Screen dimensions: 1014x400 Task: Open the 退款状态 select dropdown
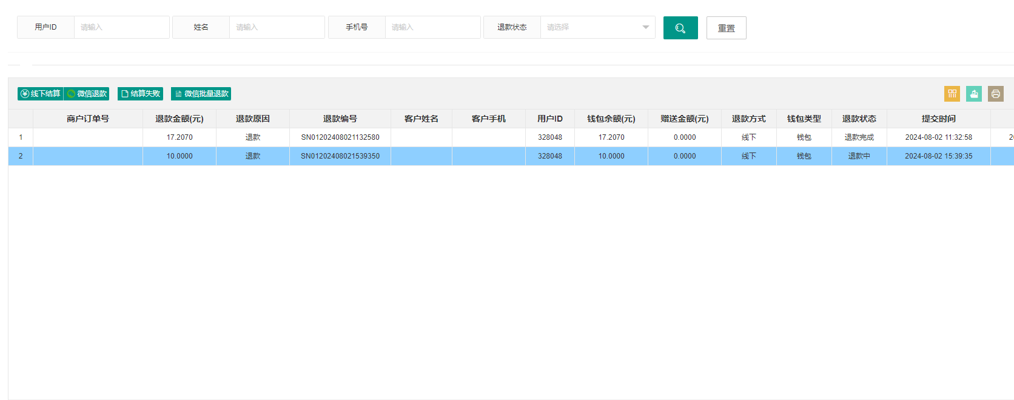597,27
